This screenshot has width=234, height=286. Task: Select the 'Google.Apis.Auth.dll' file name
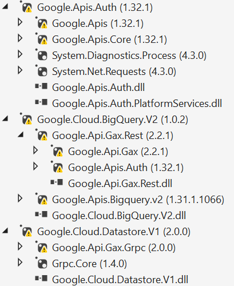tap(98, 88)
